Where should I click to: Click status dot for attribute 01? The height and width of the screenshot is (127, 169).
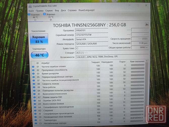point(33,67)
